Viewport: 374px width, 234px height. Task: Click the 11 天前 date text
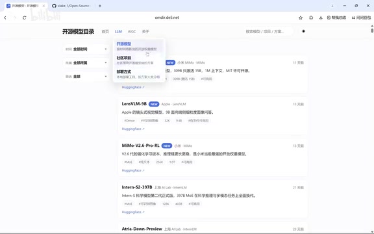(x=298, y=63)
